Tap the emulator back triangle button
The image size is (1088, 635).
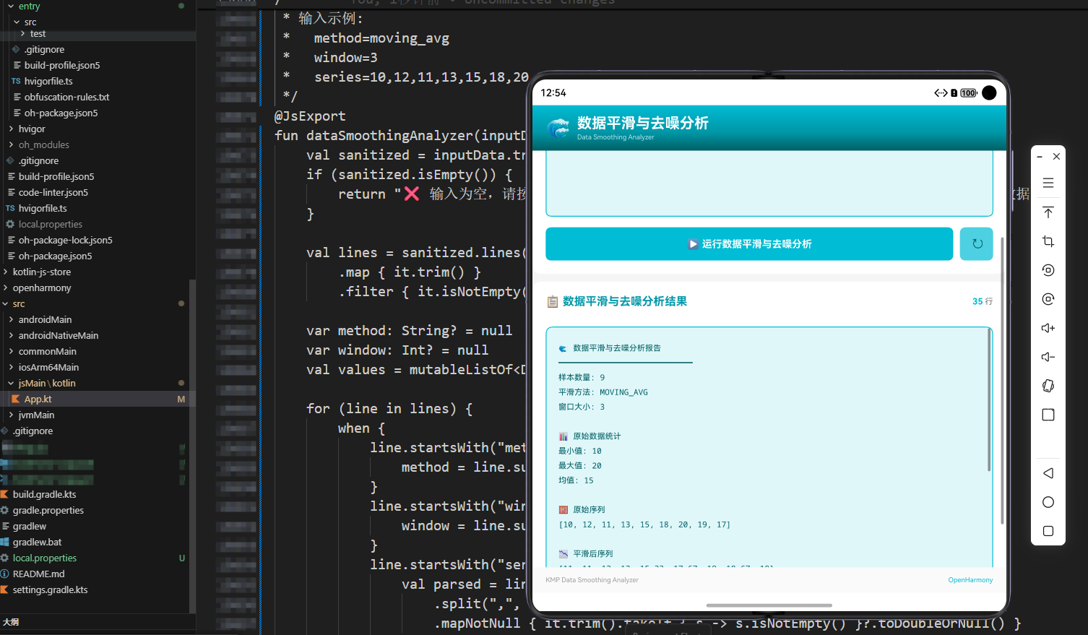click(1048, 473)
